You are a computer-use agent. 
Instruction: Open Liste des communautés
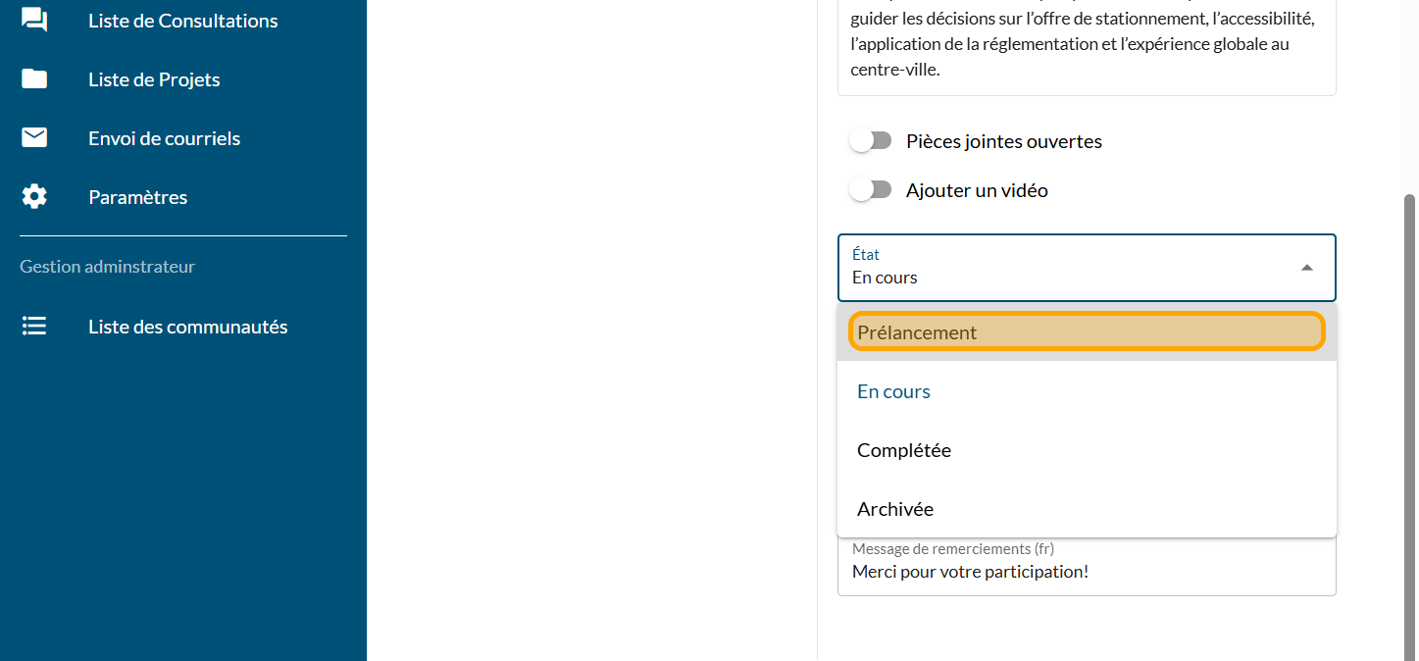point(187,327)
